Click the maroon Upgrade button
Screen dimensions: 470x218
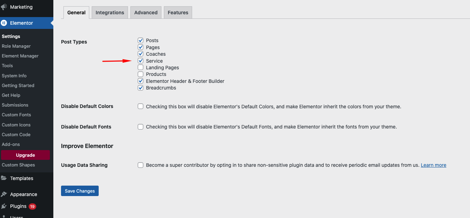click(x=25, y=155)
